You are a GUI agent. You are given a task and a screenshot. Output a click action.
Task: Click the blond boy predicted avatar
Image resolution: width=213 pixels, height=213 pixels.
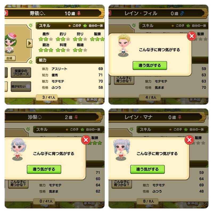click(124, 45)
